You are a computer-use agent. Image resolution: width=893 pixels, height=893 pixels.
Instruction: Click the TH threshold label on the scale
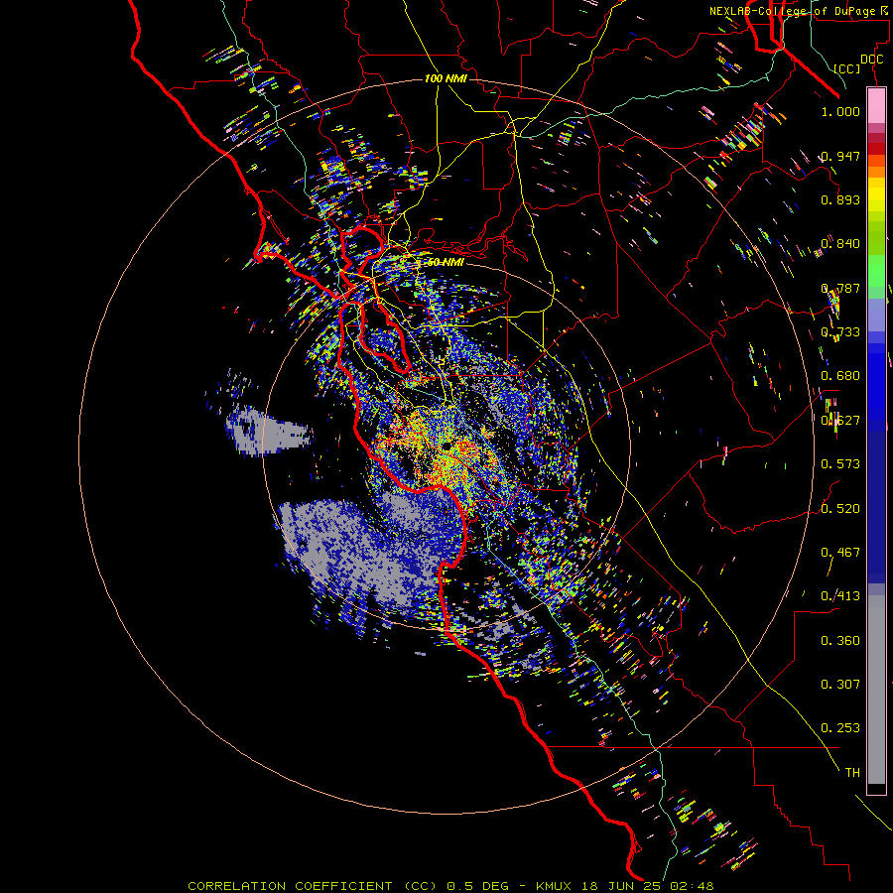852,773
